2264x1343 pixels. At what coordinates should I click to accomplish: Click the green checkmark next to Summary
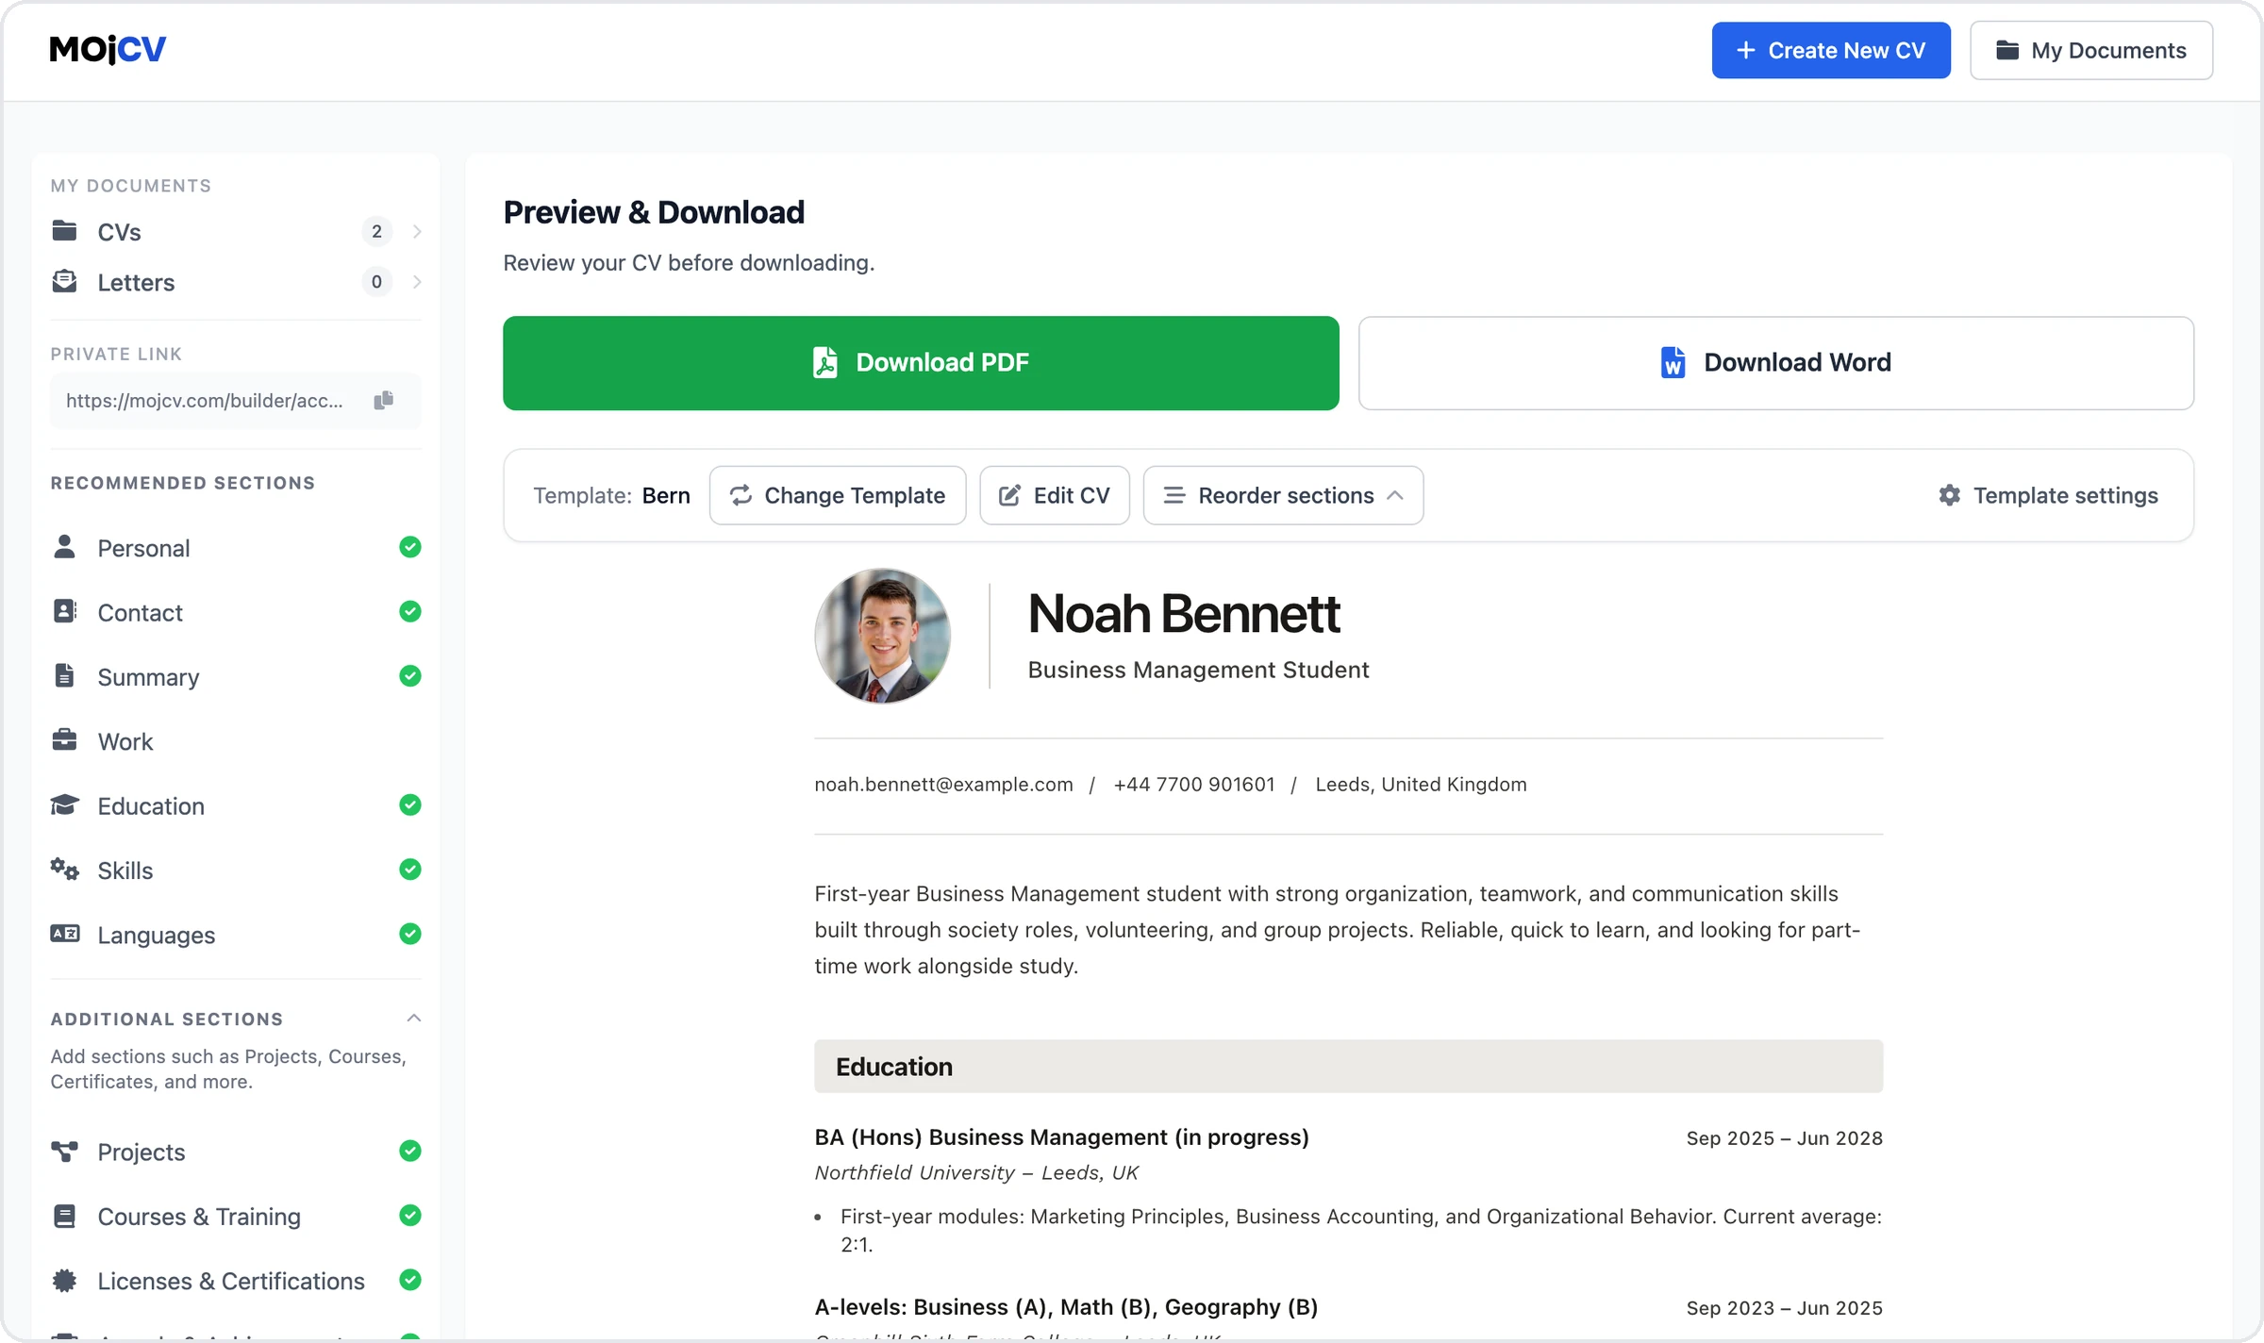[409, 676]
